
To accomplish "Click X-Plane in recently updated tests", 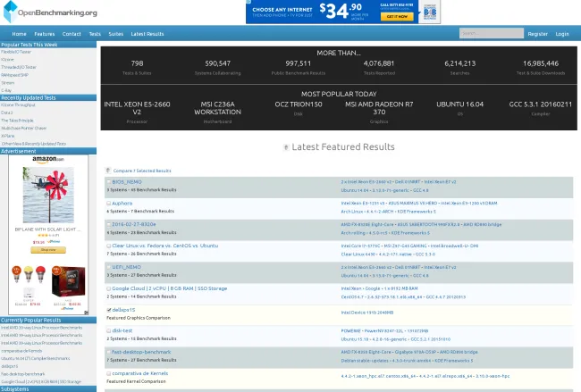I will pyautogui.click(x=8, y=136).
